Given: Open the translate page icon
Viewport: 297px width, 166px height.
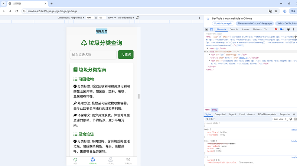Looking at the screenshot, I should (x=270, y=11).
